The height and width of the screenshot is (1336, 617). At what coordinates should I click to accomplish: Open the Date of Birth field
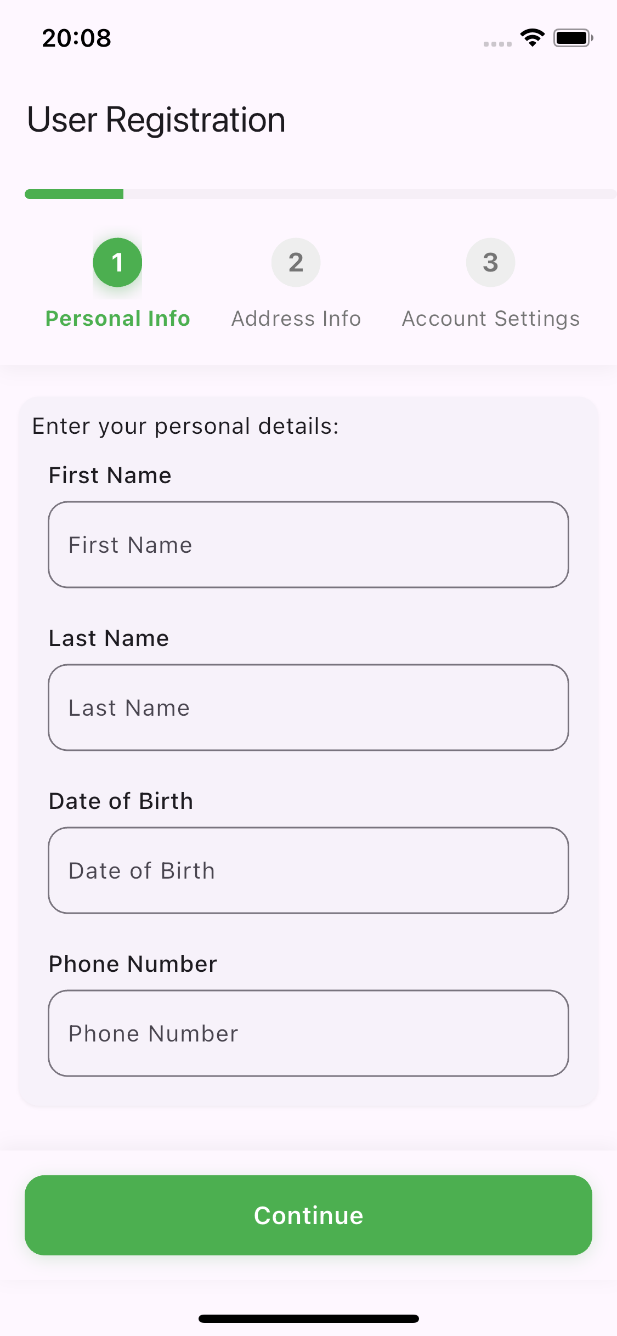308,870
